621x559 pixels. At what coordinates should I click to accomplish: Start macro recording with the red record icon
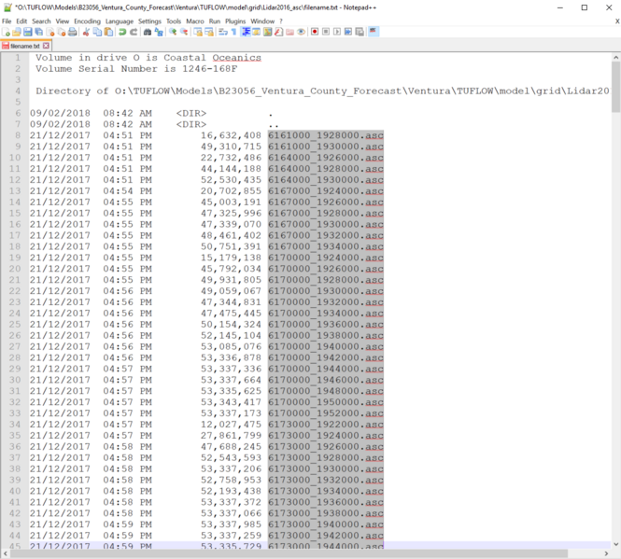[314, 32]
